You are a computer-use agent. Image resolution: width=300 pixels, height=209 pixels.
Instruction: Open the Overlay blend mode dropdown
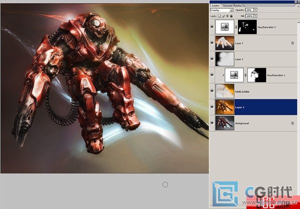coord(231,10)
